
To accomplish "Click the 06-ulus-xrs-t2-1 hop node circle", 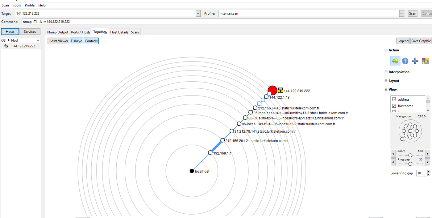I will [245, 118].
